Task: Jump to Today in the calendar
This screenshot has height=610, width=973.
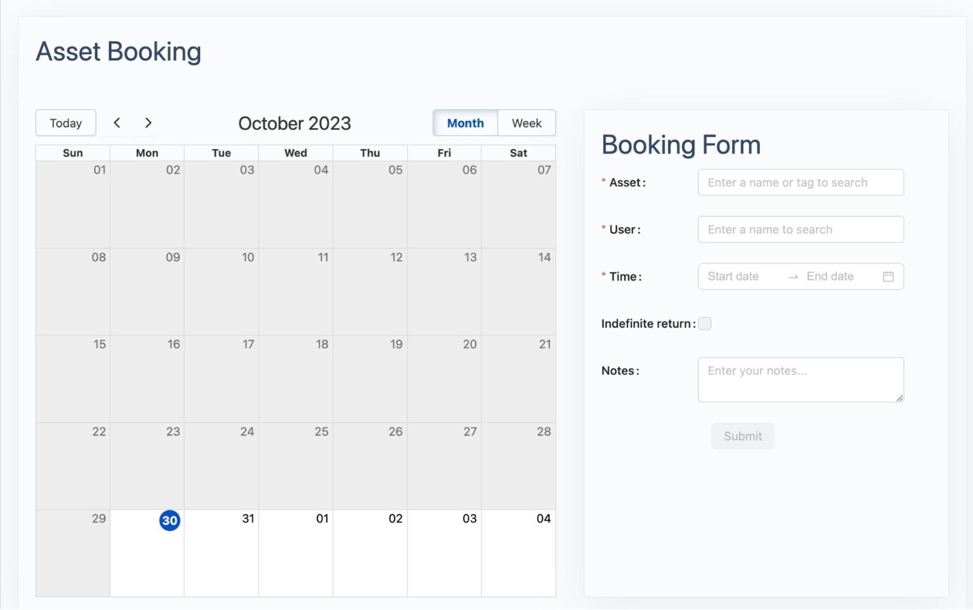Action: tap(66, 123)
